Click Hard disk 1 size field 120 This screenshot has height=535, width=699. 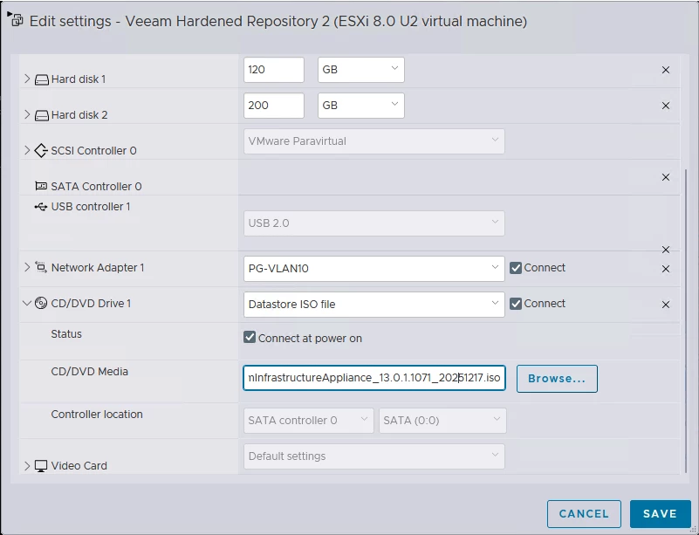tap(274, 70)
